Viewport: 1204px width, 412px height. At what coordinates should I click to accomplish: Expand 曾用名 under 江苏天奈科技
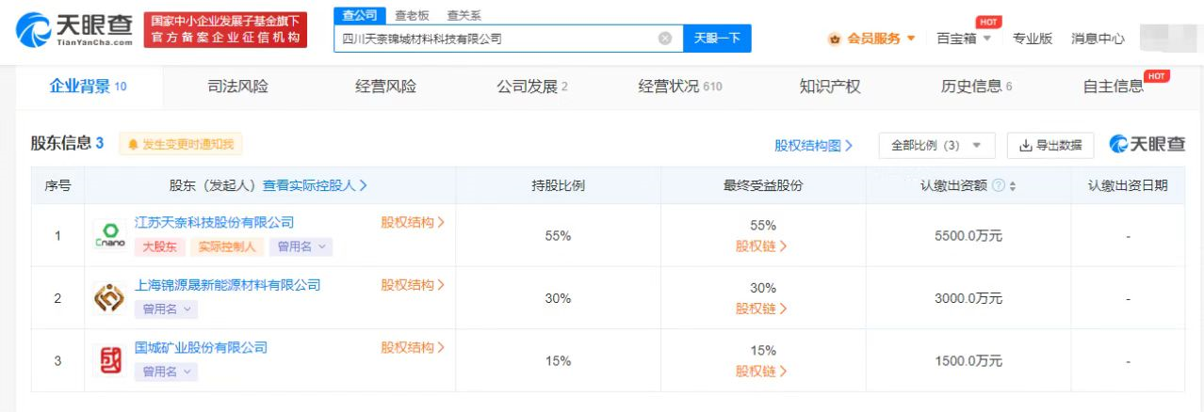click(x=301, y=247)
